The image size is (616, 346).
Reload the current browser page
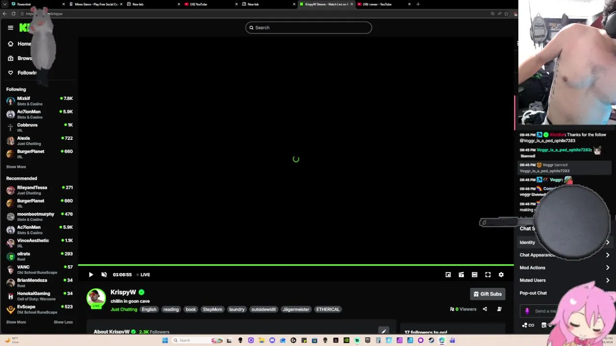tap(13, 13)
